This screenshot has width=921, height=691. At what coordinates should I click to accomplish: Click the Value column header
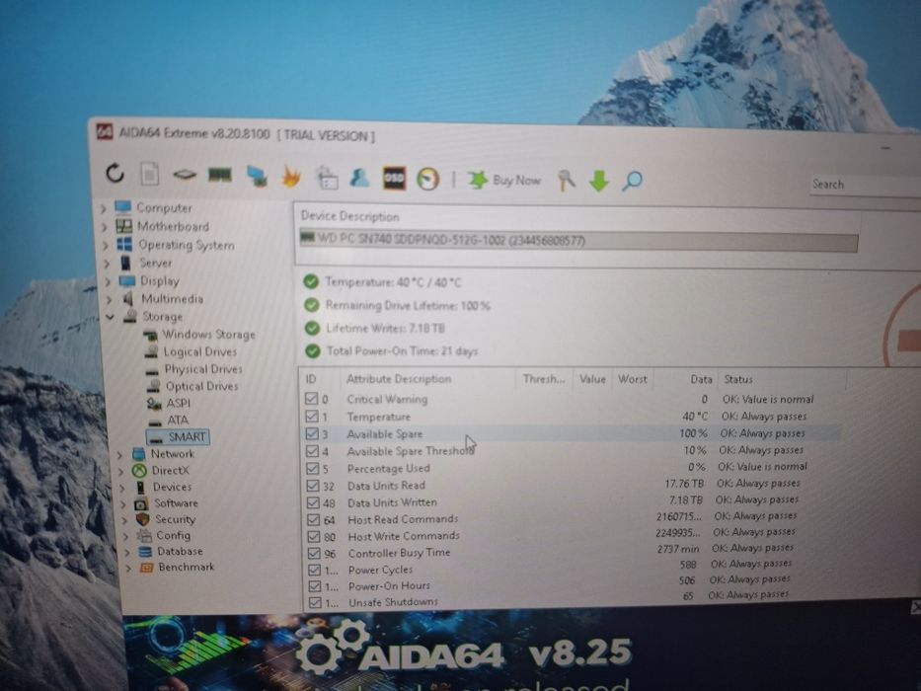click(x=592, y=380)
